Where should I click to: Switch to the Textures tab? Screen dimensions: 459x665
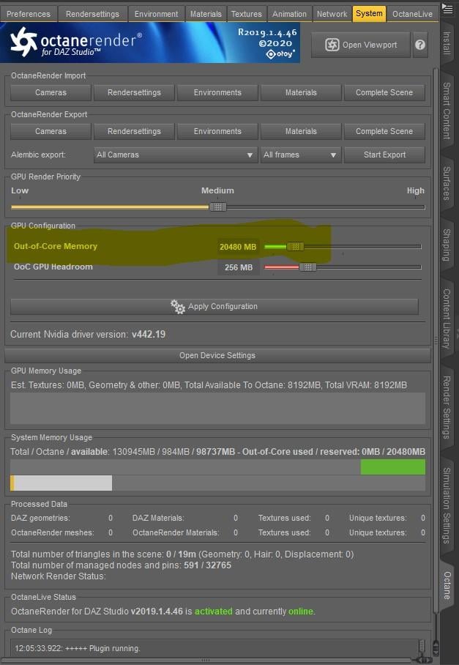247,14
